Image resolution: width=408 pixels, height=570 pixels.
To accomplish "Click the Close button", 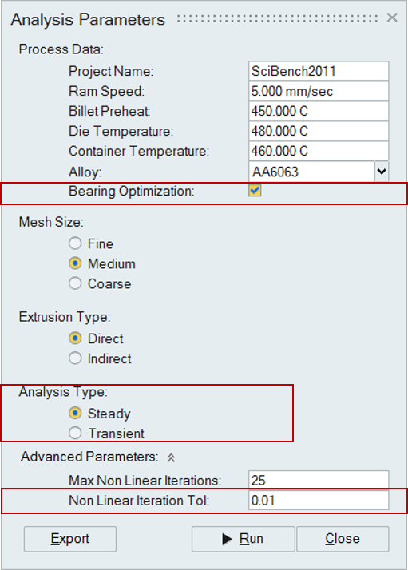I will [343, 539].
